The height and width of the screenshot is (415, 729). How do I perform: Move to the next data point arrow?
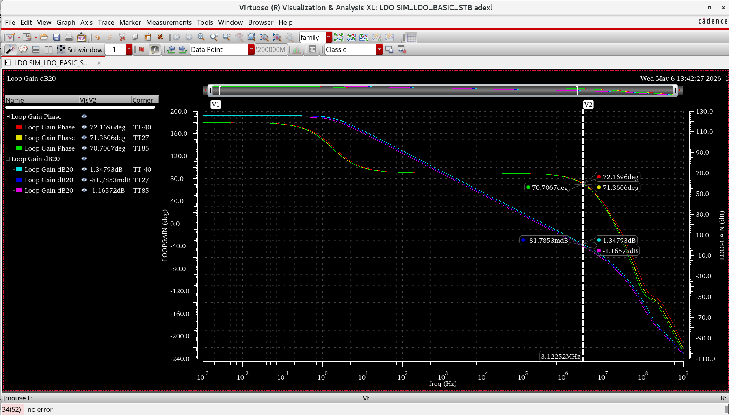click(x=183, y=49)
